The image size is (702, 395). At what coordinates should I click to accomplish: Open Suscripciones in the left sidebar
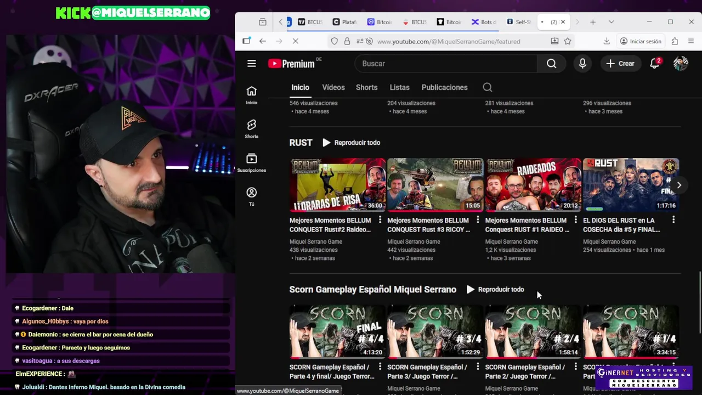[252, 163]
